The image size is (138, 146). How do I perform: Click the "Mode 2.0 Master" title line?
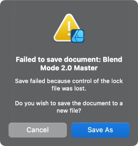pos(69,68)
